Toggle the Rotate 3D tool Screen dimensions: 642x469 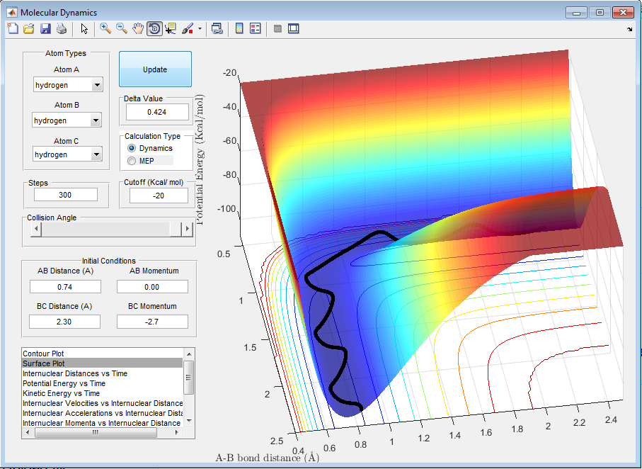tap(154, 29)
